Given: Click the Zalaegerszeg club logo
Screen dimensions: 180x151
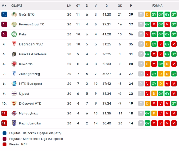Looking at the screenshot, I should pos(14,74).
